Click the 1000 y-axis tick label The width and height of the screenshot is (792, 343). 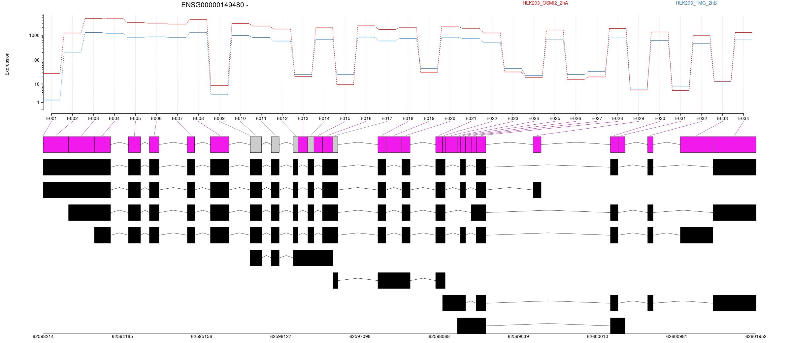tap(34, 35)
